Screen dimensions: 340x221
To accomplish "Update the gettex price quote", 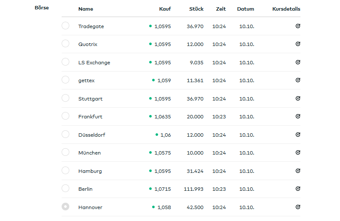I will (298, 80).
